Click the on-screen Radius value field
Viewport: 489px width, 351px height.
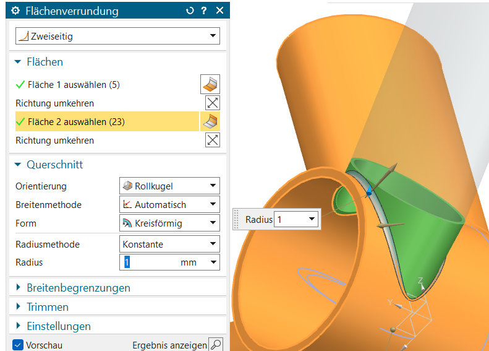pos(291,220)
